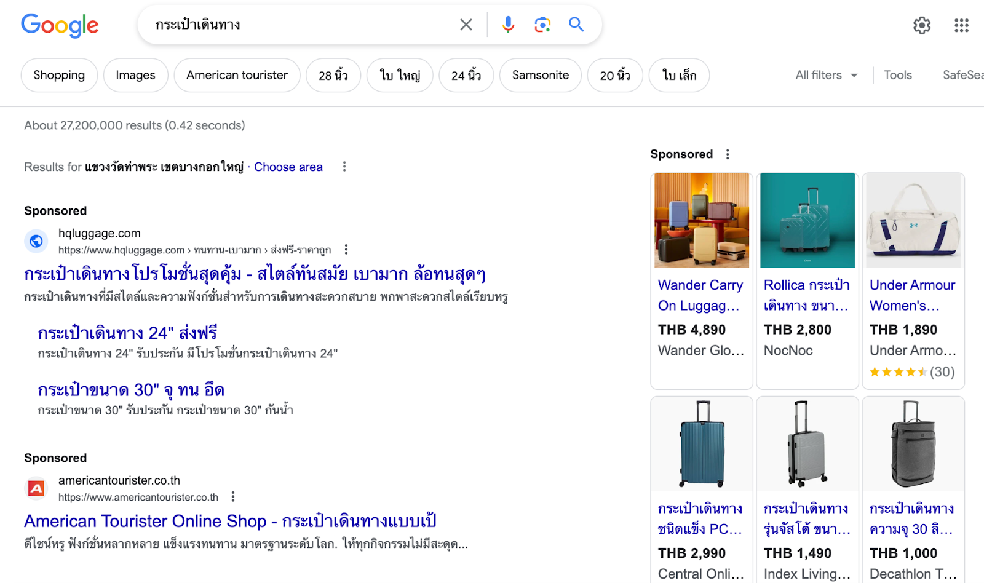Open Google Lens image search icon
The image size is (984, 583).
pos(542,25)
